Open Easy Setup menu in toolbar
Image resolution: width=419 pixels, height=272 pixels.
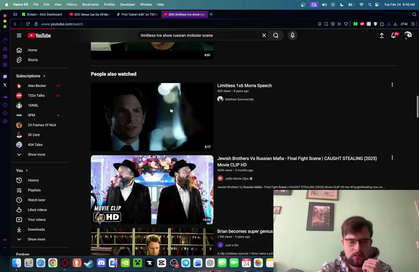coord(413,24)
